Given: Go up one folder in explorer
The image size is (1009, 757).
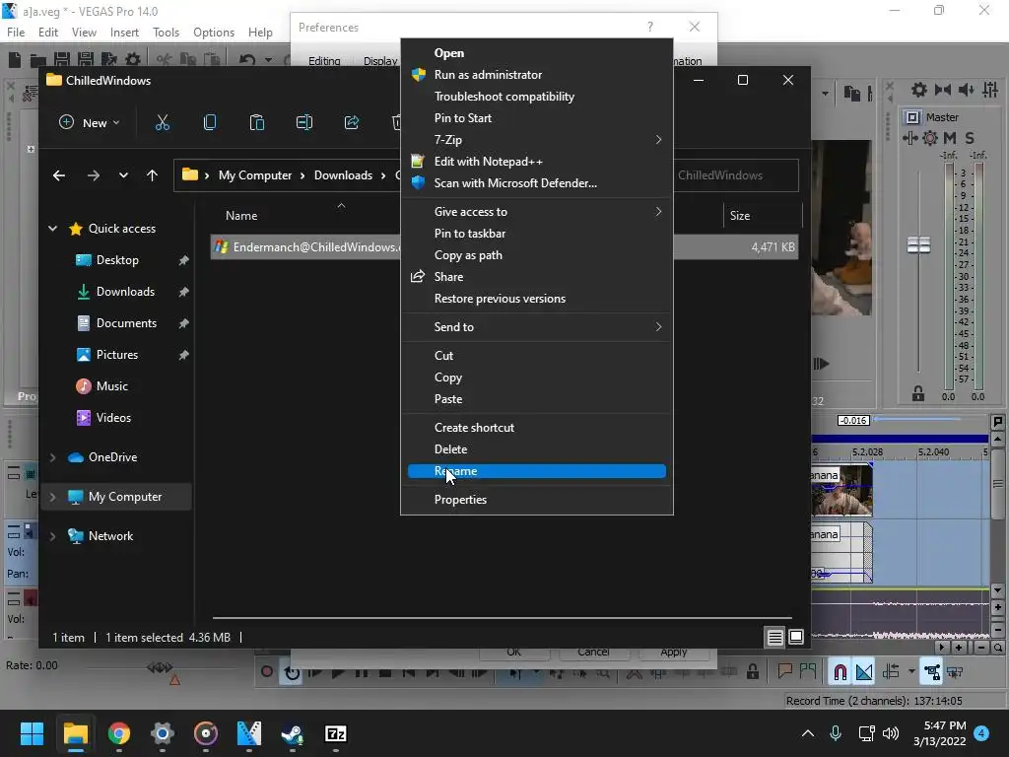Looking at the screenshot, I should pyautogui.click(x=152, y=175).
